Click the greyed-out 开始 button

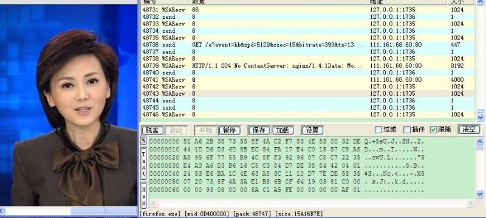click(206, 130)
